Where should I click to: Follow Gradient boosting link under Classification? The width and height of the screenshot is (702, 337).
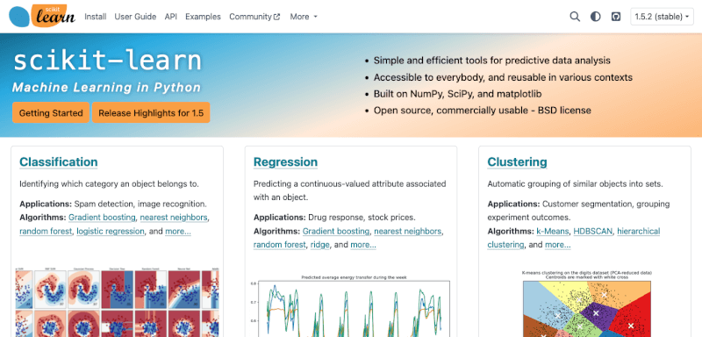(102, 218)
